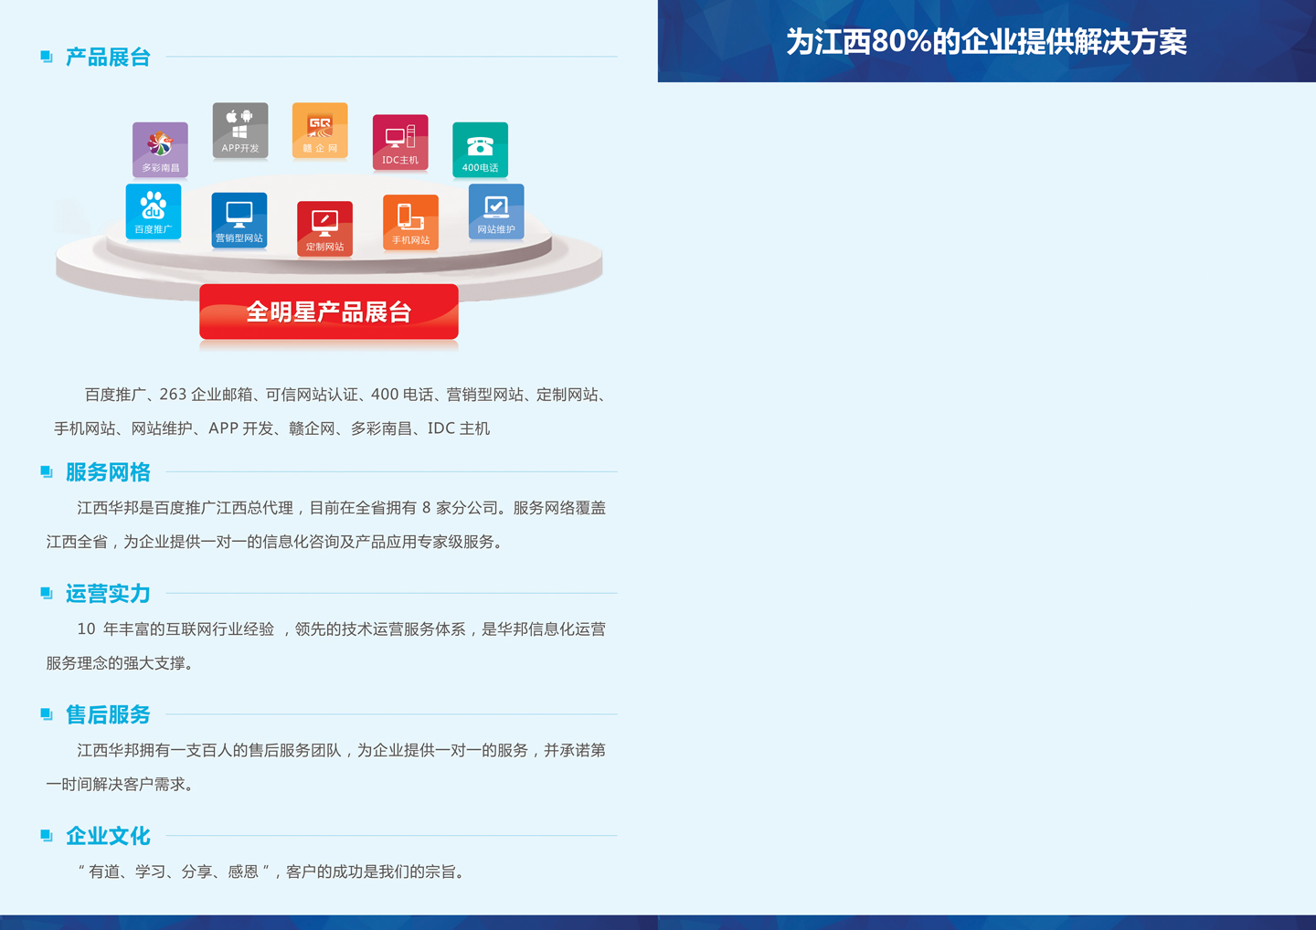Click the 多彩南昌 purple icon
Viewport: 1316px width, 930px height.
160,149
